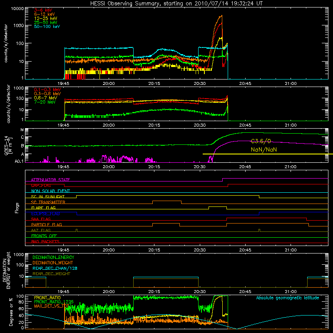Select the FRONT_RATIO_1225 legend label
The height and width of the screenshot is (333, 333).
click(x=54, y=302)
